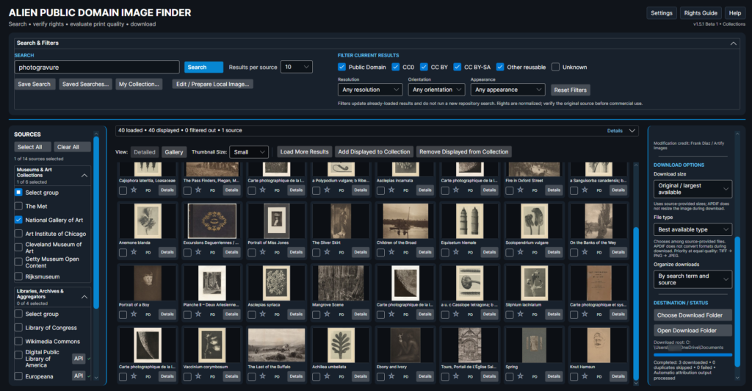
Task: Open the Help menu
Action: pyautogui.click(x=734, y=13)
